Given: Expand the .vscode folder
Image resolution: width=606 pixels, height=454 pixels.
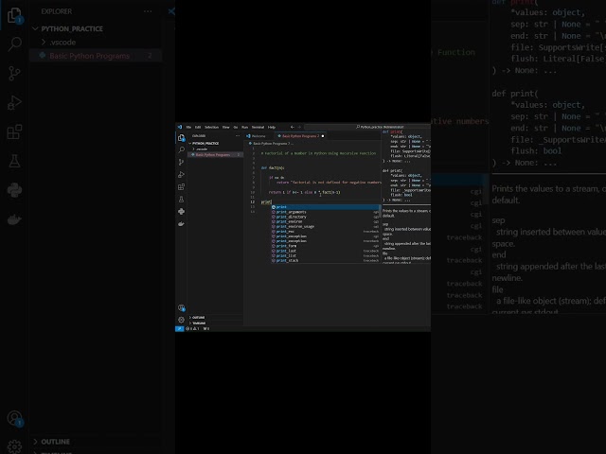Looking at the screenshot, I should tap(216, 149).
